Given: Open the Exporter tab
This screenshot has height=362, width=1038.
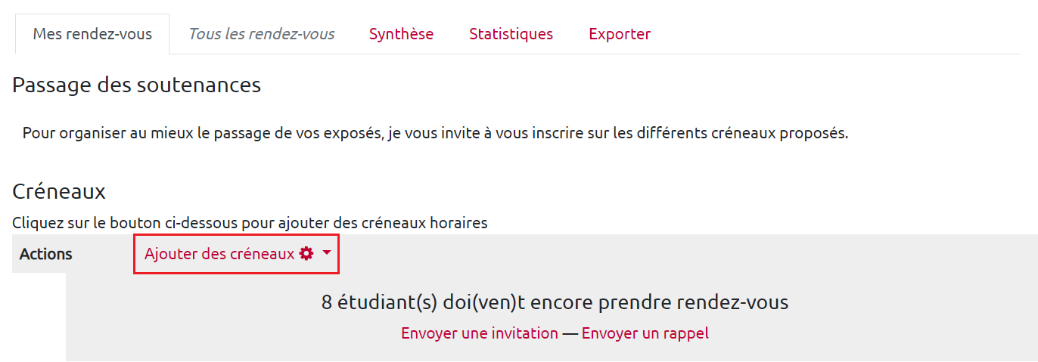Looking at the screenshot, I should (x=620, y=34).
